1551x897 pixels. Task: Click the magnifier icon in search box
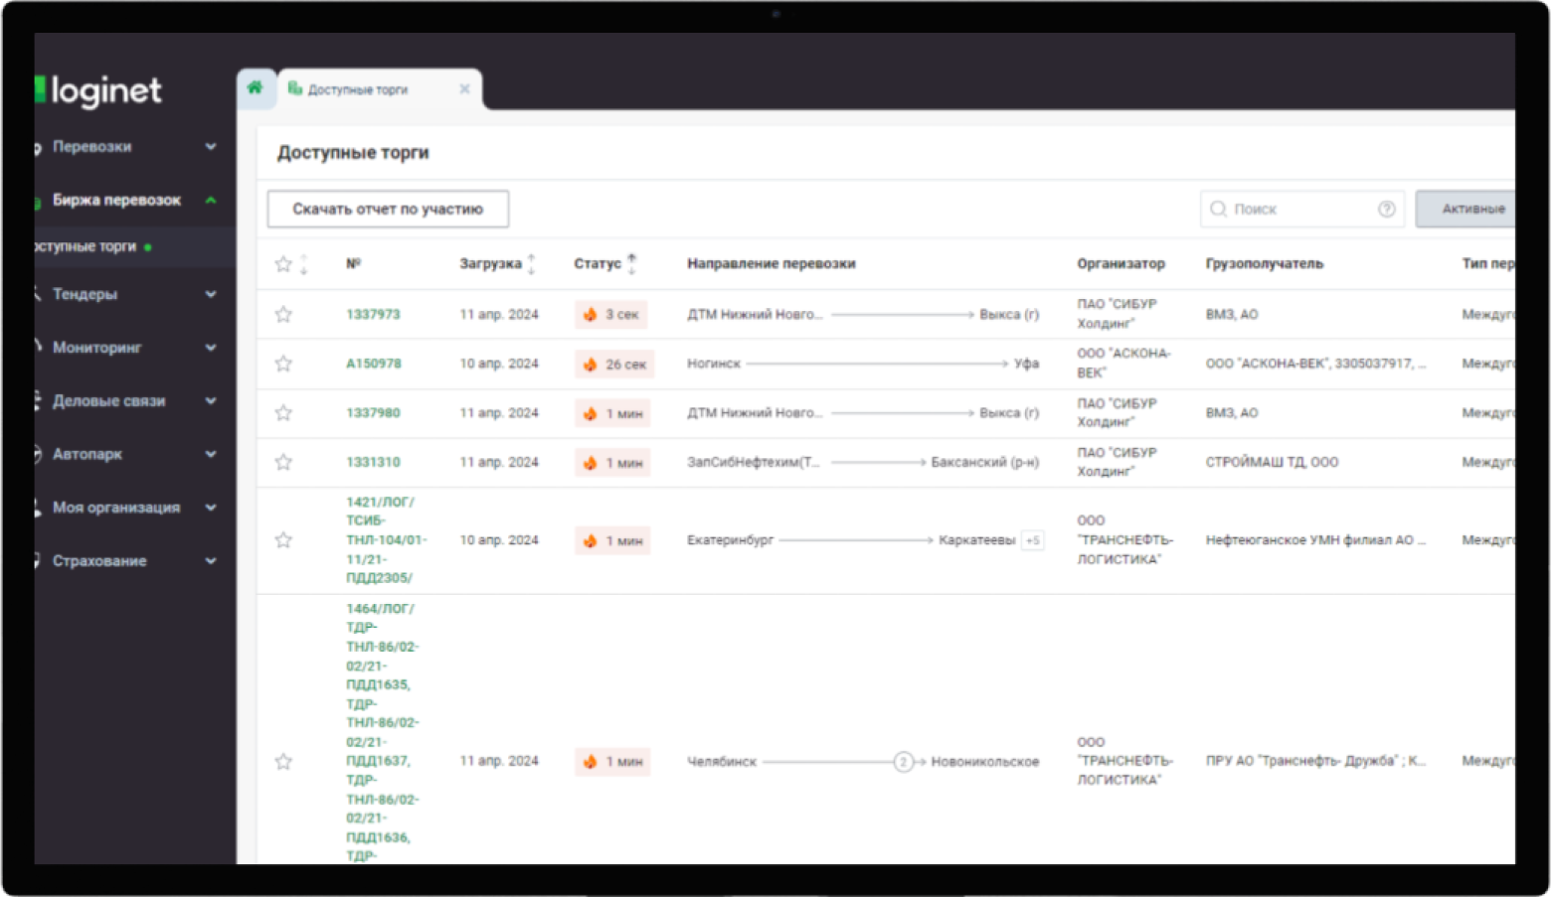pos(1218,209)
